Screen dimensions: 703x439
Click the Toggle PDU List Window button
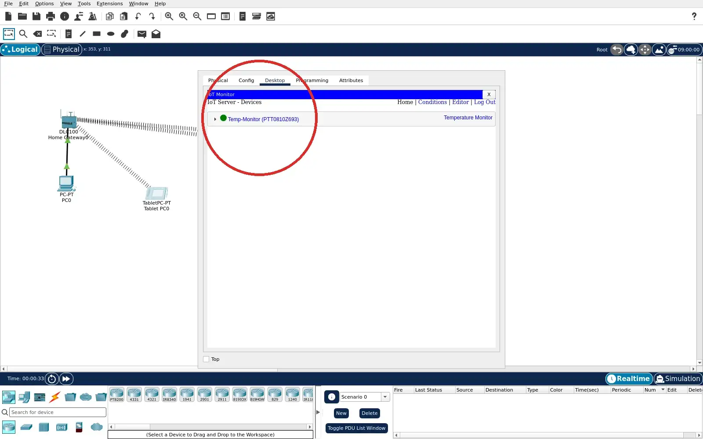point(356,428)
